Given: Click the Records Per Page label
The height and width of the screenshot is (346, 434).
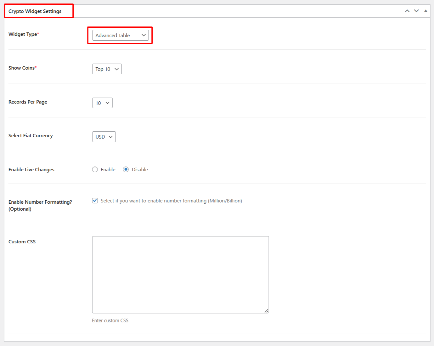Looking at the screenshot, I should coord(28,102).
